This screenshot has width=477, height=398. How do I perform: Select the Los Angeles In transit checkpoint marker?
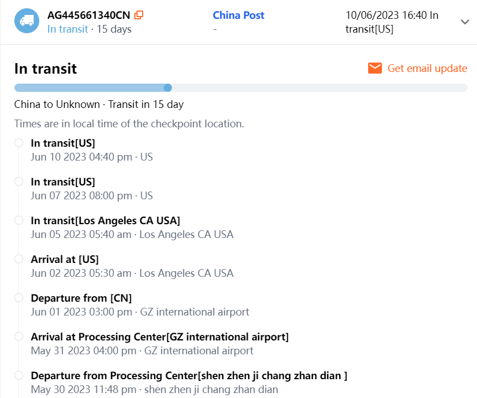click(x=19, y=220)
